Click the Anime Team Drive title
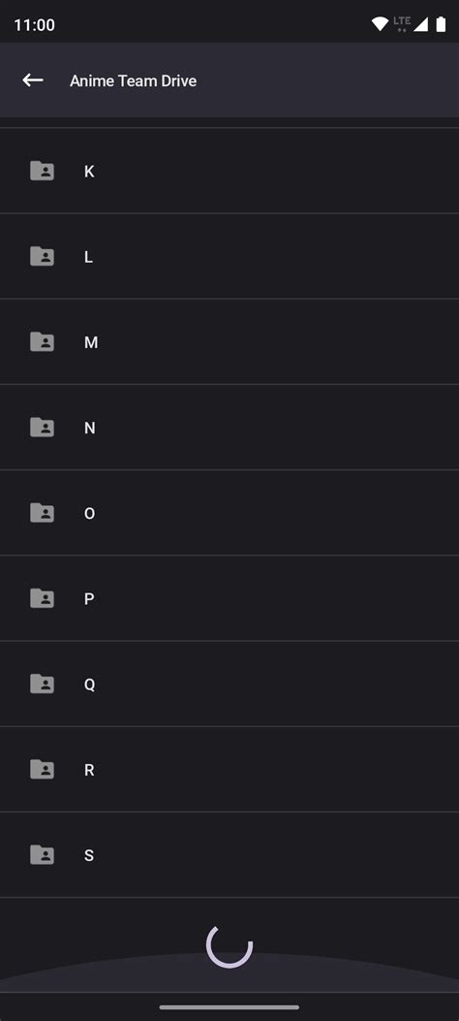This screenshot has height=1021, width=459. 134,80
